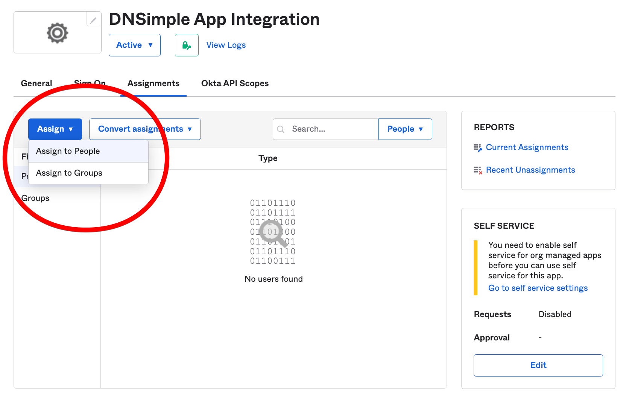
Task: Click the binary magnifier empty-state icon
Action: click(273, 232)
